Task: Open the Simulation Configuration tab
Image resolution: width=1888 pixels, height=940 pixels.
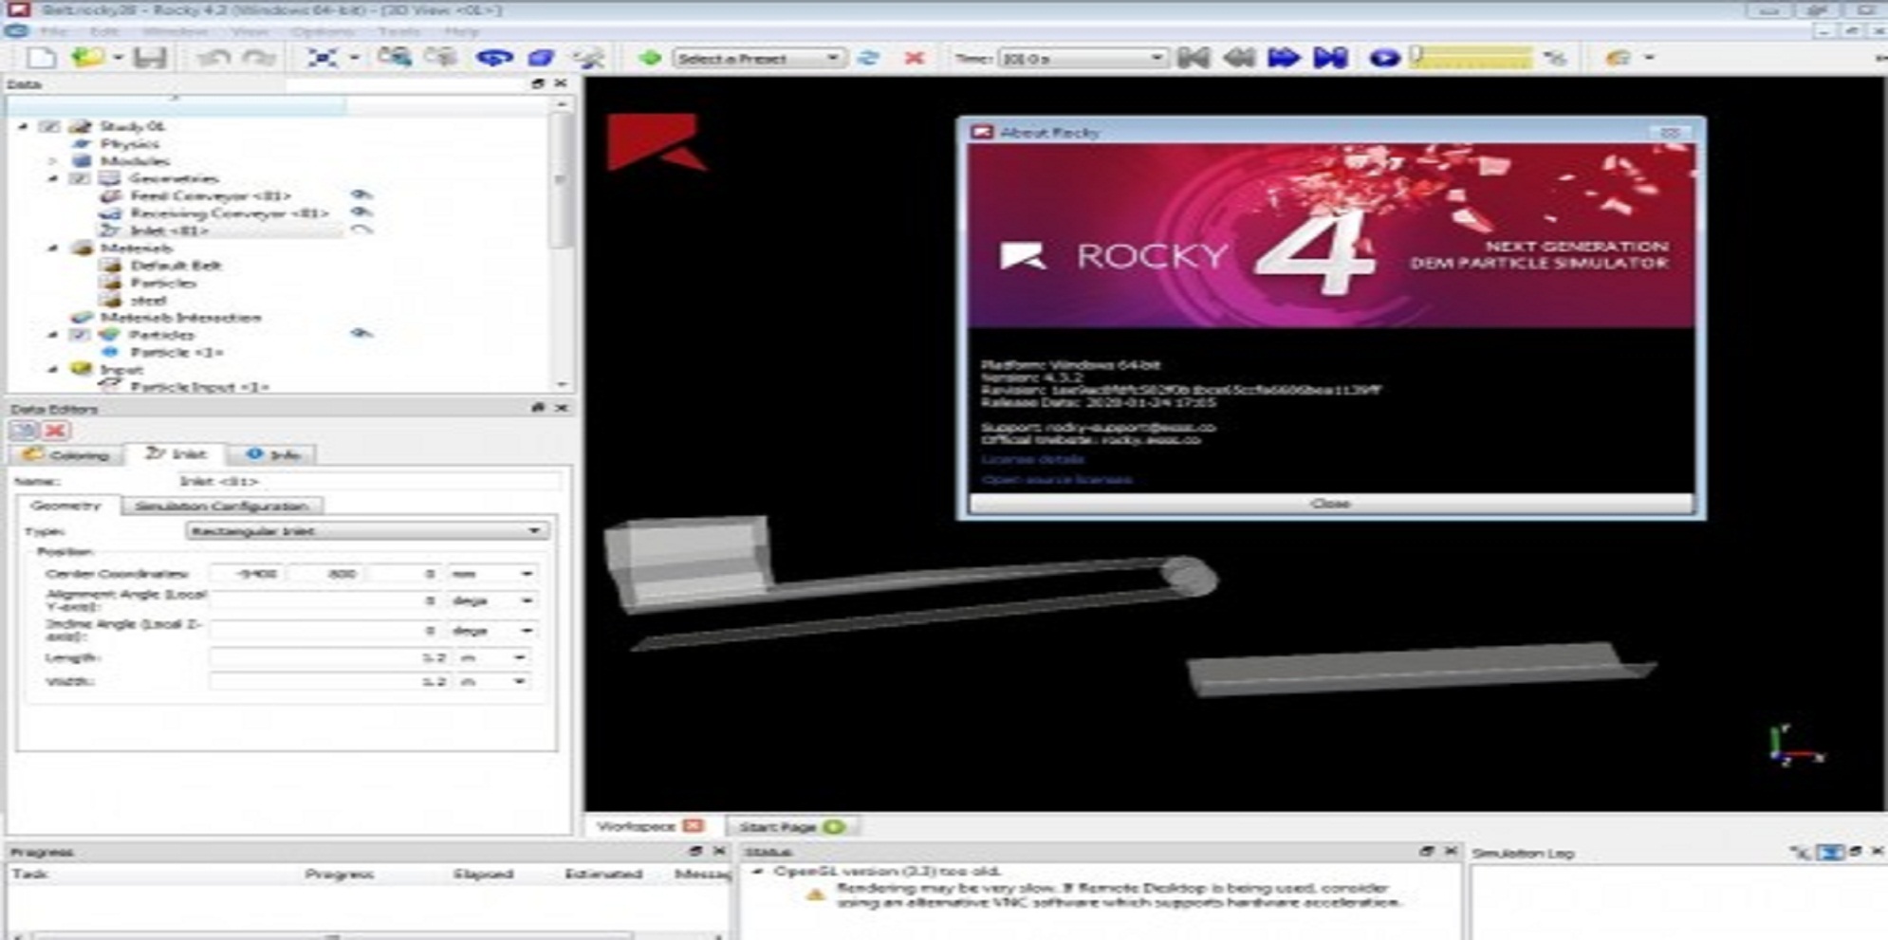Action: pyautogui.click(x=221, y=506)
